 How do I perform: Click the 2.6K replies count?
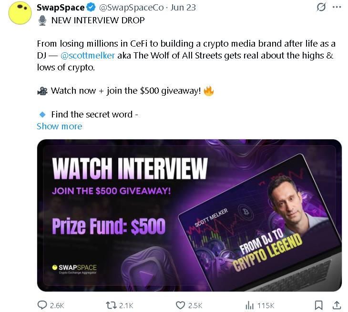click(57, 305)
